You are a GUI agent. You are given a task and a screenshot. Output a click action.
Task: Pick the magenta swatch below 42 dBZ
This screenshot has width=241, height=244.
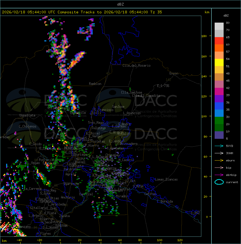click(x=219, y=92)
